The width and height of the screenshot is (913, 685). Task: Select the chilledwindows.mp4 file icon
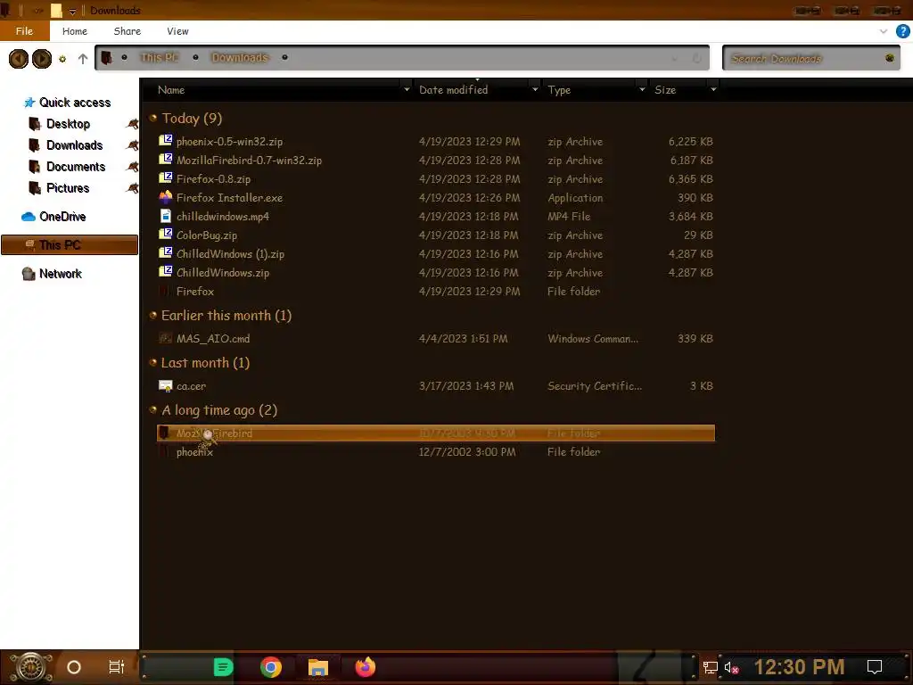tap(166, 216)
